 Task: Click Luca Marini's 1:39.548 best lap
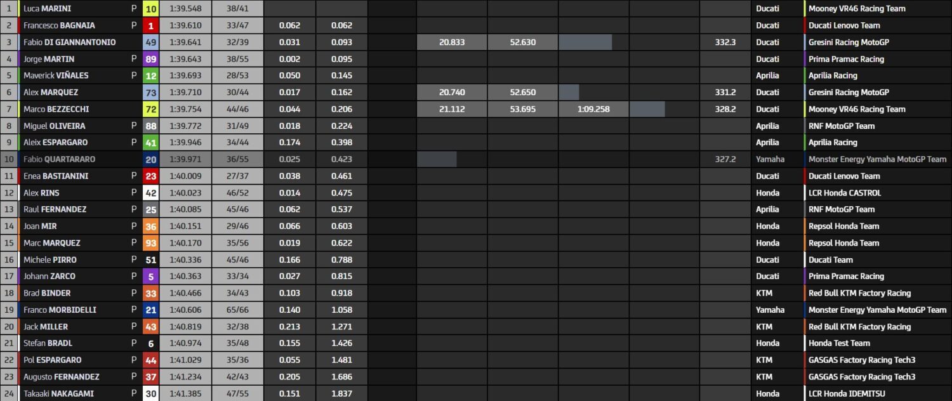pos(185,9)
